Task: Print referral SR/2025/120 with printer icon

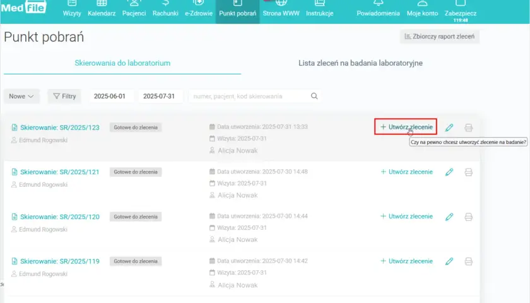Action: pos(468,217)
